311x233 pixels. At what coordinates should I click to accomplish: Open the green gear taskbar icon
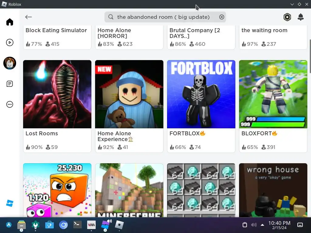(36, 225)
